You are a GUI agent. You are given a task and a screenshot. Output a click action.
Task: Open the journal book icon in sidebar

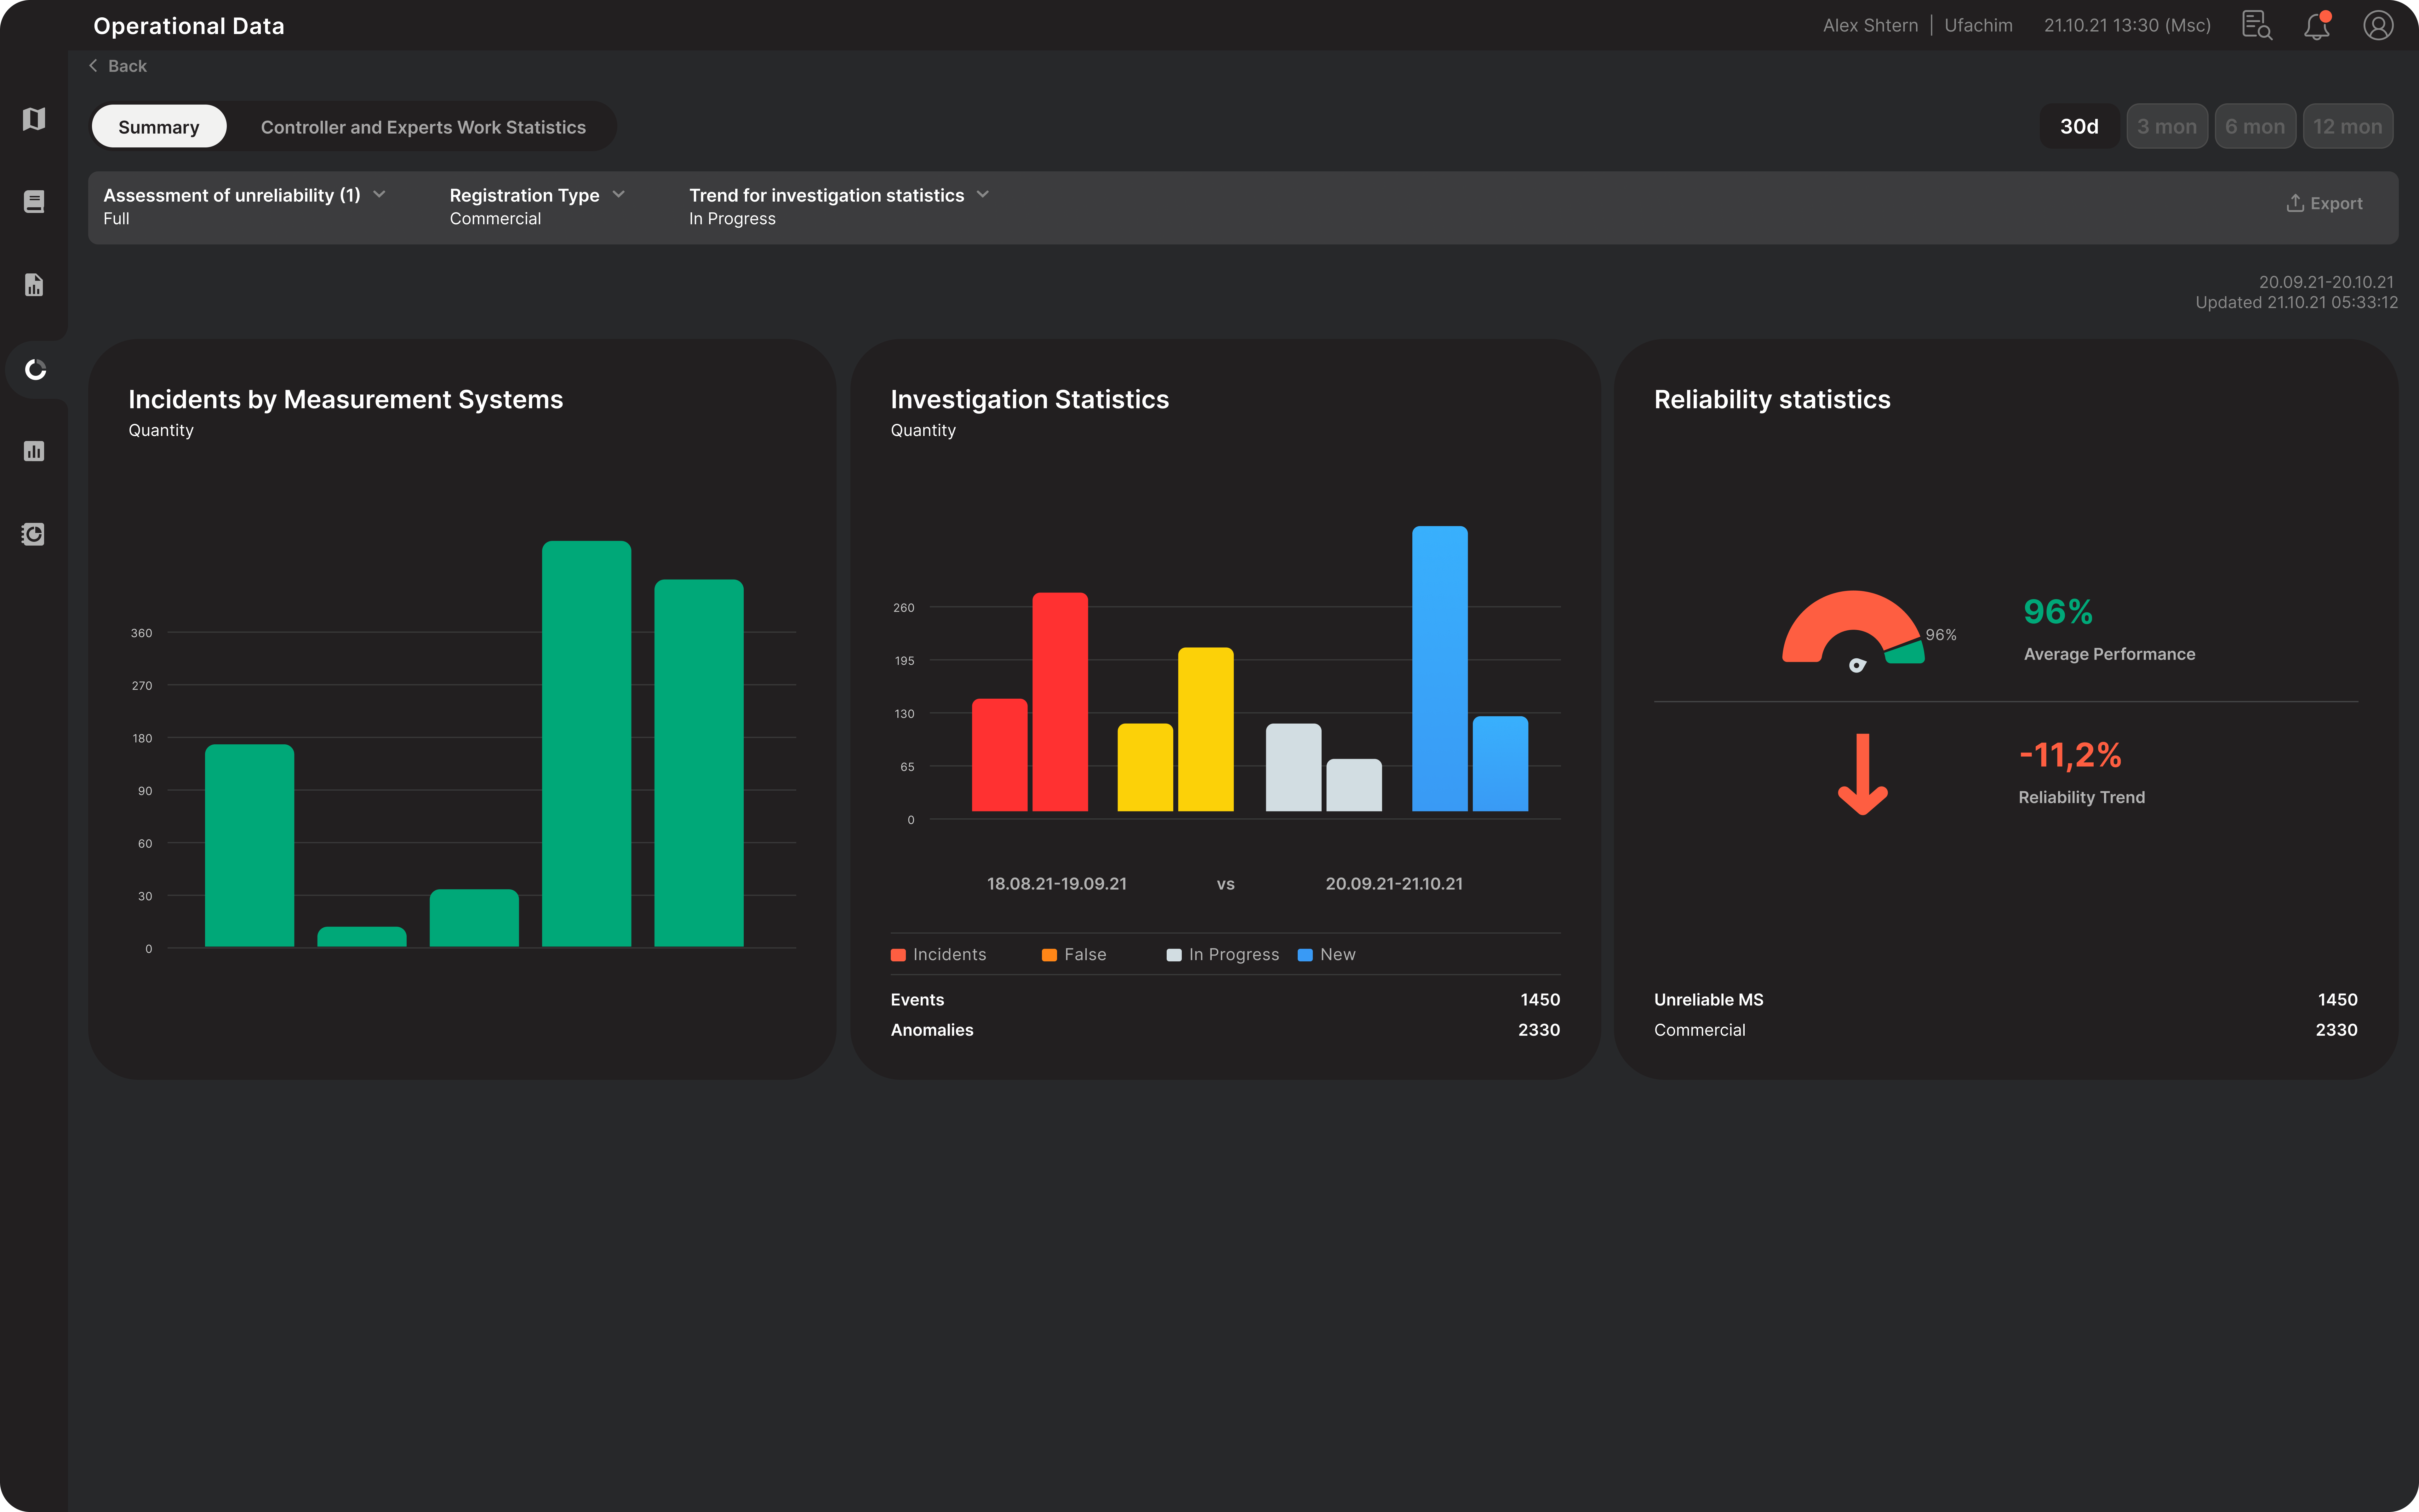click(34, 202)
